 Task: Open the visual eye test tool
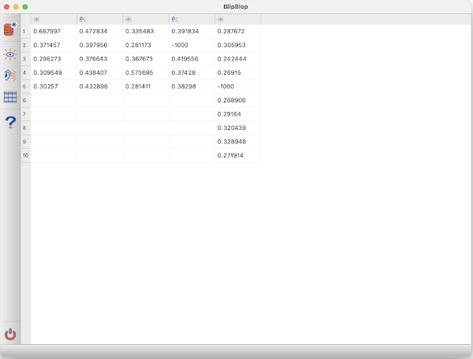tap(10, 54)
